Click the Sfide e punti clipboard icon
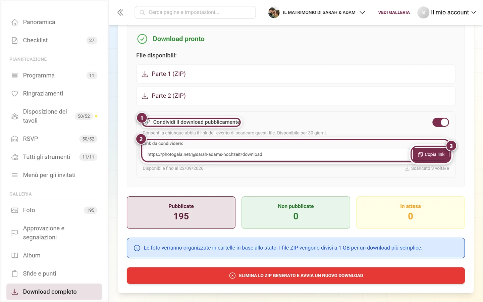483x302 pixels. (x=15, y=273)
